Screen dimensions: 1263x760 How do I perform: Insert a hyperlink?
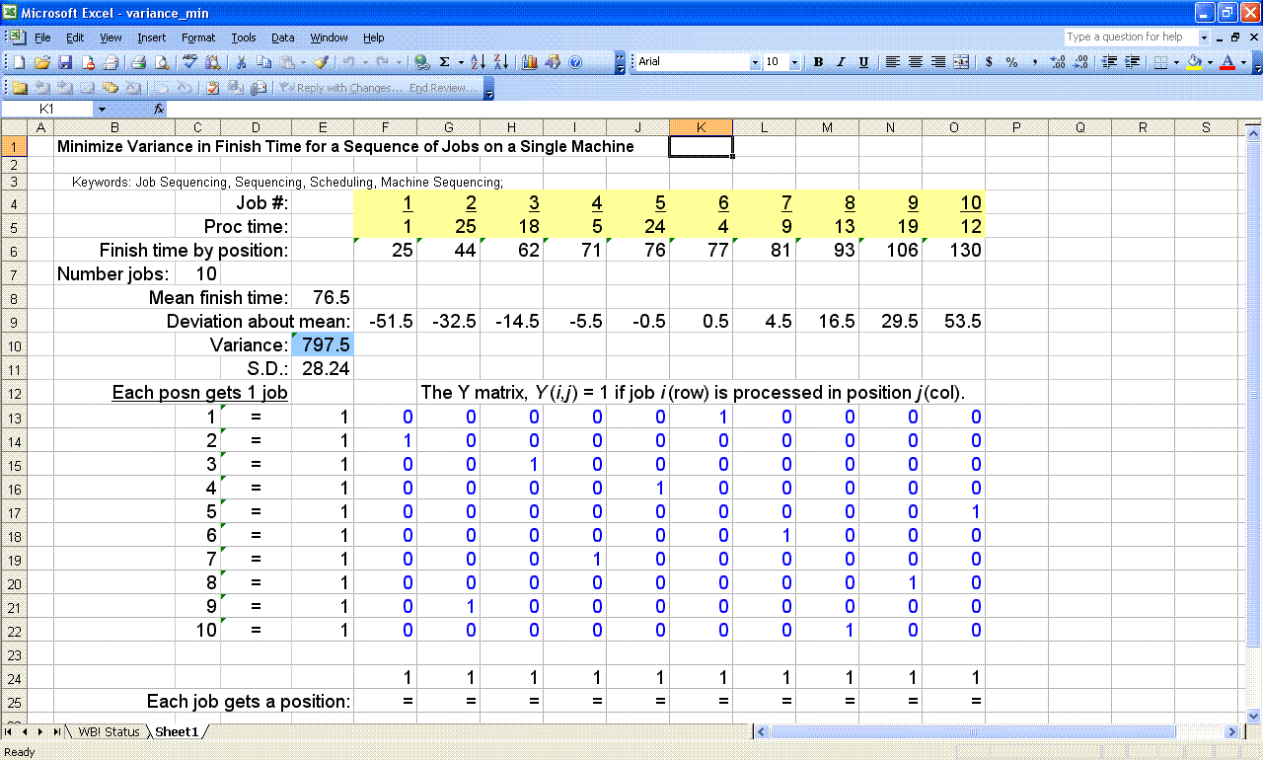[x=422, y=62]
